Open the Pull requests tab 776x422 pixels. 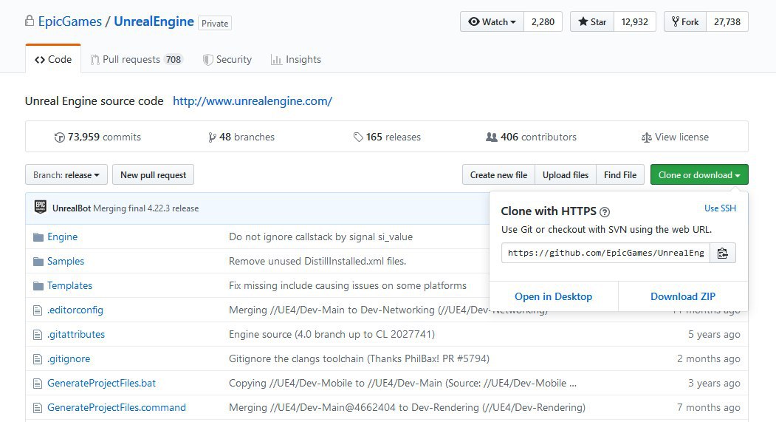(137, 59)
